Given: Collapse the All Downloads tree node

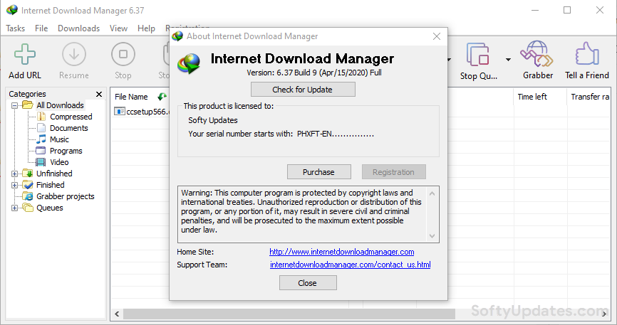Looking at the screenshot, I should 14,105.
